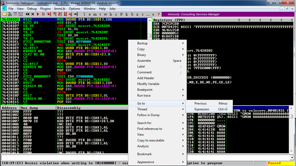
Task: Open the Plugins menu in menu bar
Action: pyautogui.click(x=45, y=9)
